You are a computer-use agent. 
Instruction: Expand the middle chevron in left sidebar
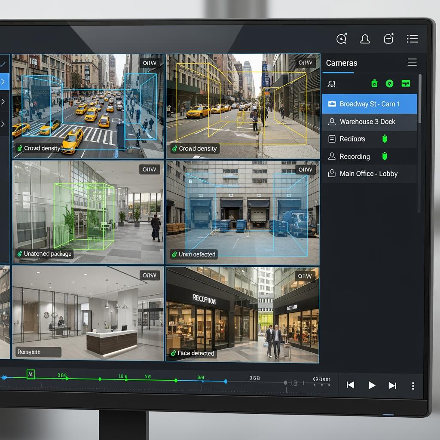4,102
